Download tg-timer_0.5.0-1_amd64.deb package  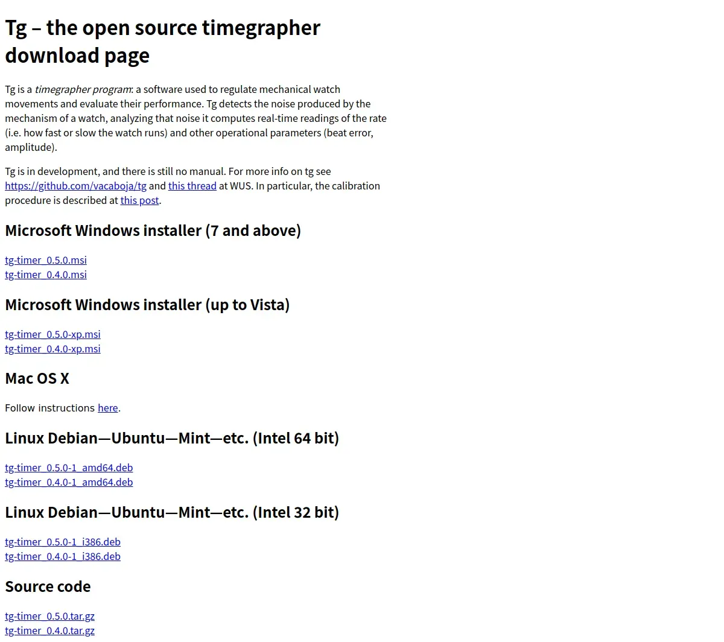point(69,468)
